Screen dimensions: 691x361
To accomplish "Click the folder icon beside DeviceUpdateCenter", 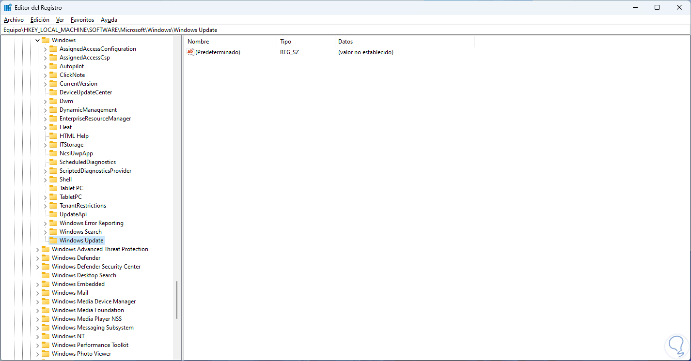I will [x=53, y=92].
